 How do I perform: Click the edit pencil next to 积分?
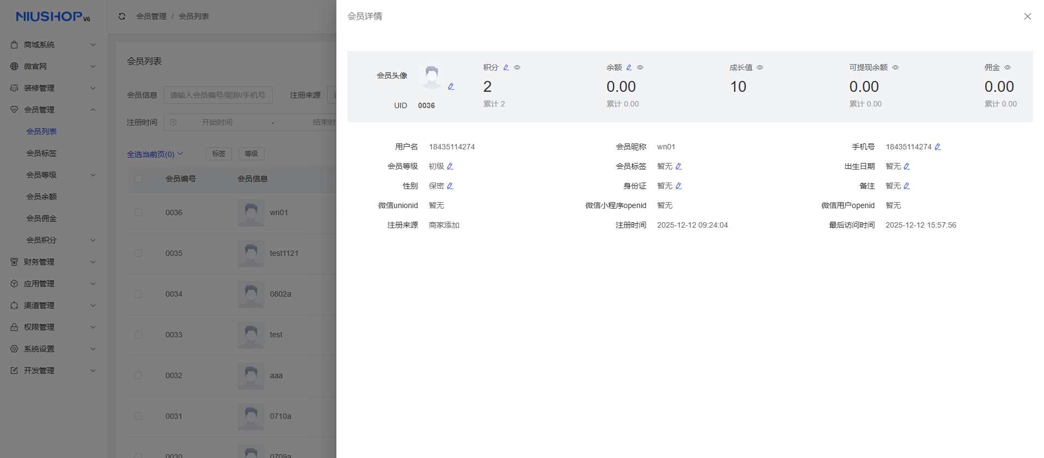point(506,67)
